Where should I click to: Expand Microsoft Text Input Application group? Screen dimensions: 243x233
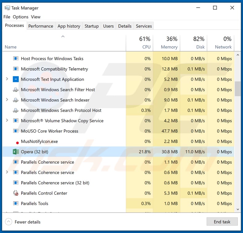7,79
